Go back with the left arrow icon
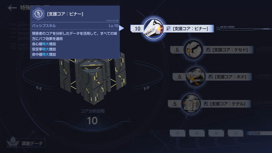Screen dimensions: 272x153 point(12,8)
